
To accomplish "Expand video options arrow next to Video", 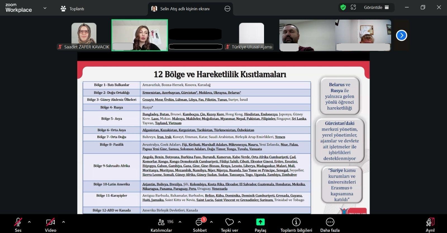I will (x=63, y=222).
